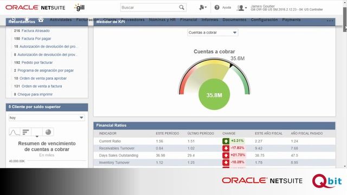The image size is (347, 195).
Task: Click the Inventory Turnover indicator
Action: point(114,162)
